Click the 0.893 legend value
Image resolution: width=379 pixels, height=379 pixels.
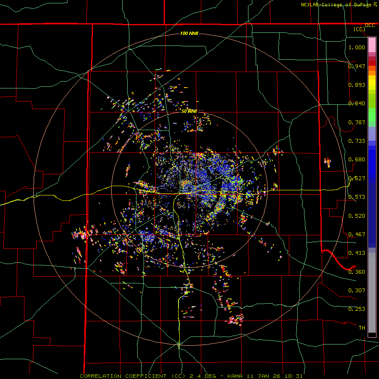pyautogui.click(x=357, y=85)
